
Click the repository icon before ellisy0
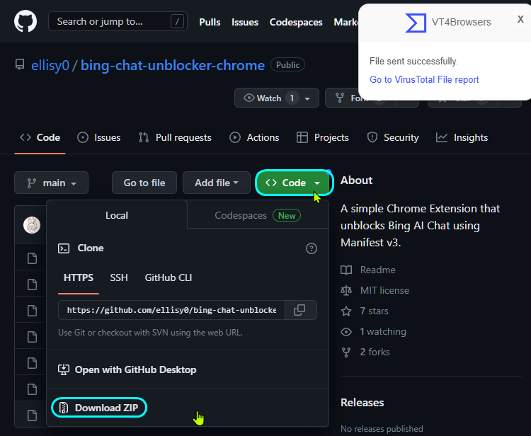(20, 64)
